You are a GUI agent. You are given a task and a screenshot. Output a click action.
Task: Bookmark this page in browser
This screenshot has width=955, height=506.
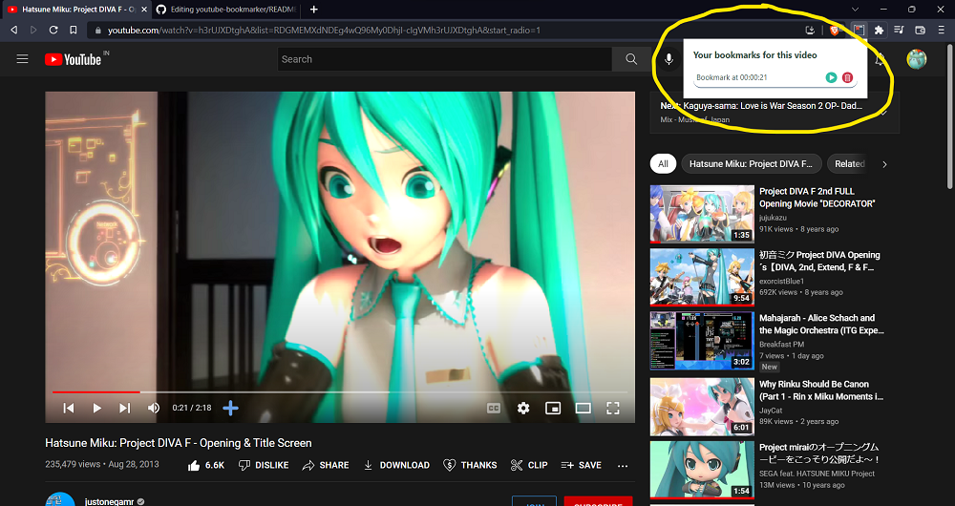coord(74,30)
